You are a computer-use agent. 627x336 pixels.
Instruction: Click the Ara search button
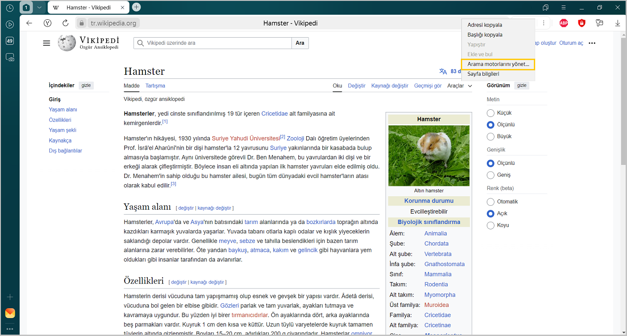click(300, 43)
